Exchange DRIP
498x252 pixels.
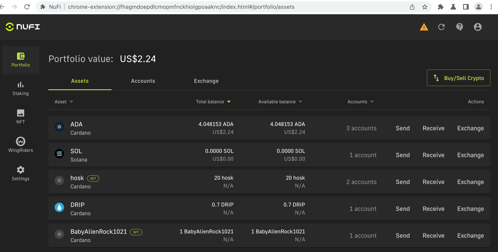tap(471, 209)
